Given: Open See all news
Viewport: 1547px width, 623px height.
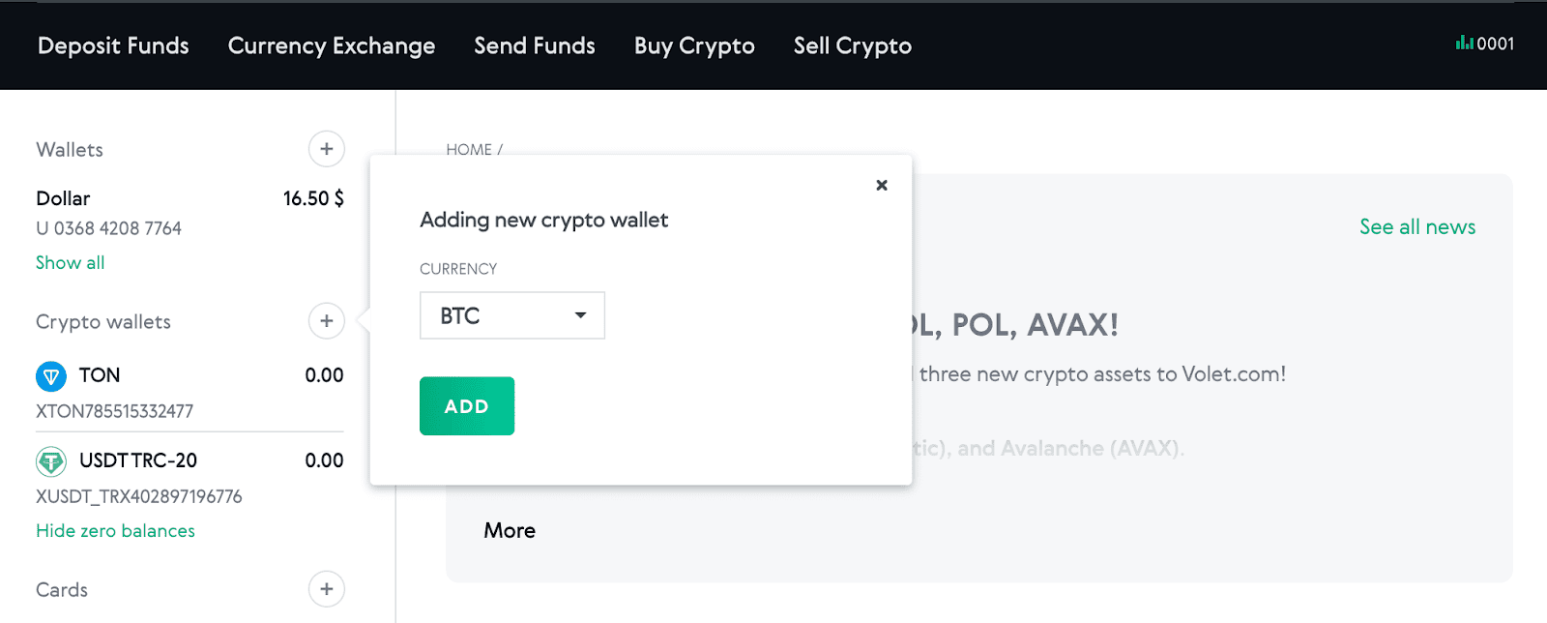Looking at the screenshot, I should click(x=1416, y=226).
